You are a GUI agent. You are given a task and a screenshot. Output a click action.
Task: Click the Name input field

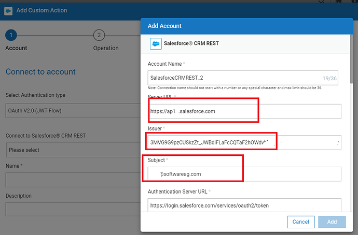pos(73,180)
